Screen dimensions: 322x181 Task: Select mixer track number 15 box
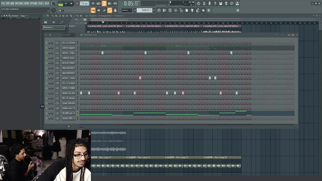tap(57, 63)
